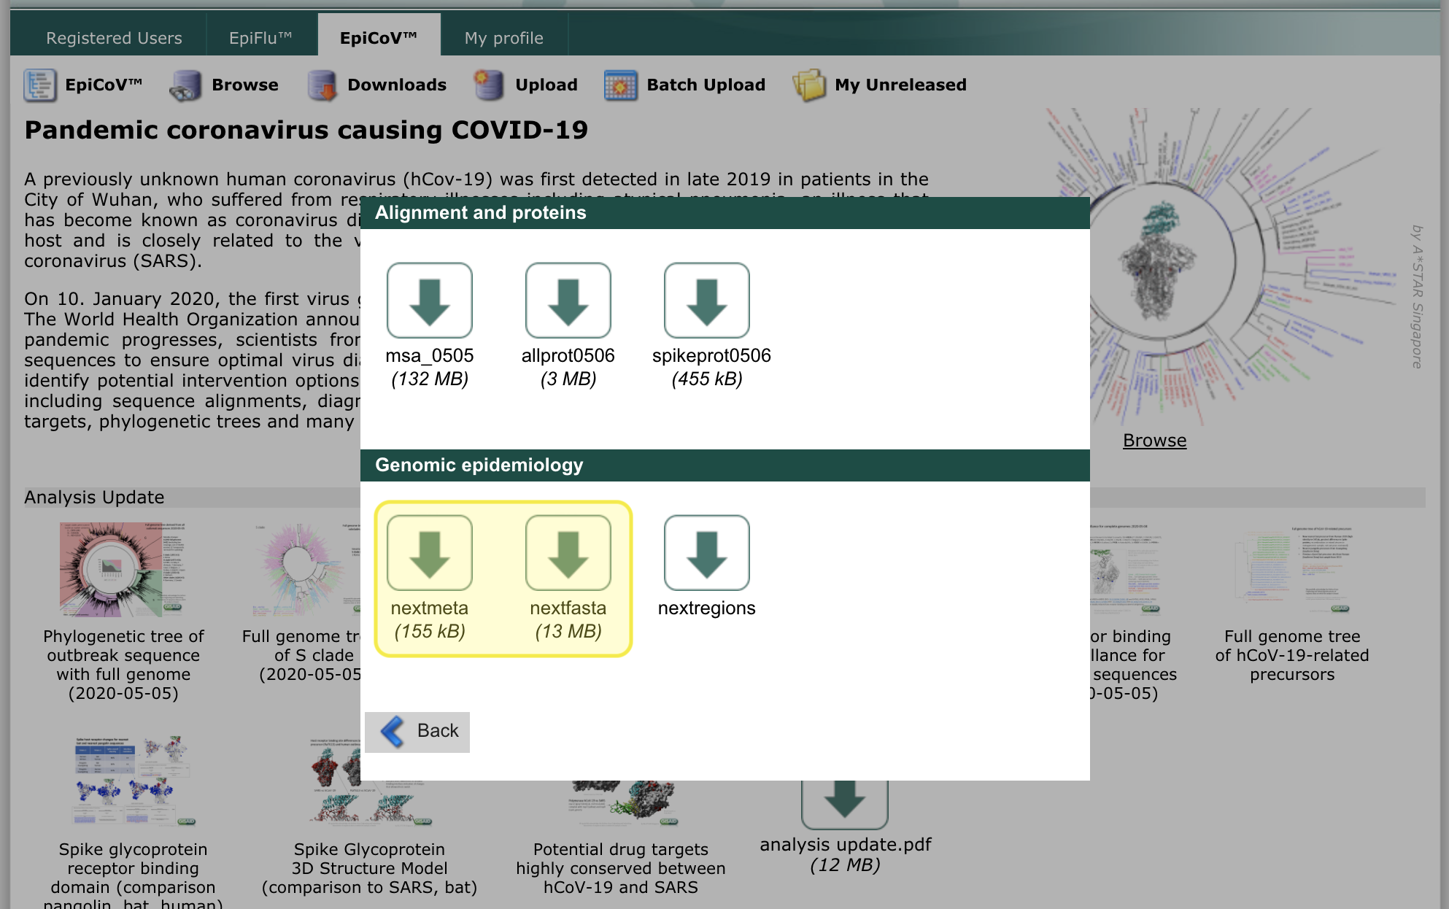
Task: Click the allprot0506 file name label
Action: 568,355
